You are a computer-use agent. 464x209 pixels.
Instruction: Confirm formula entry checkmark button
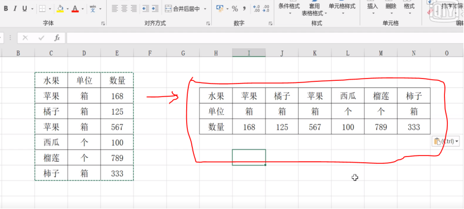click(41, 38)
